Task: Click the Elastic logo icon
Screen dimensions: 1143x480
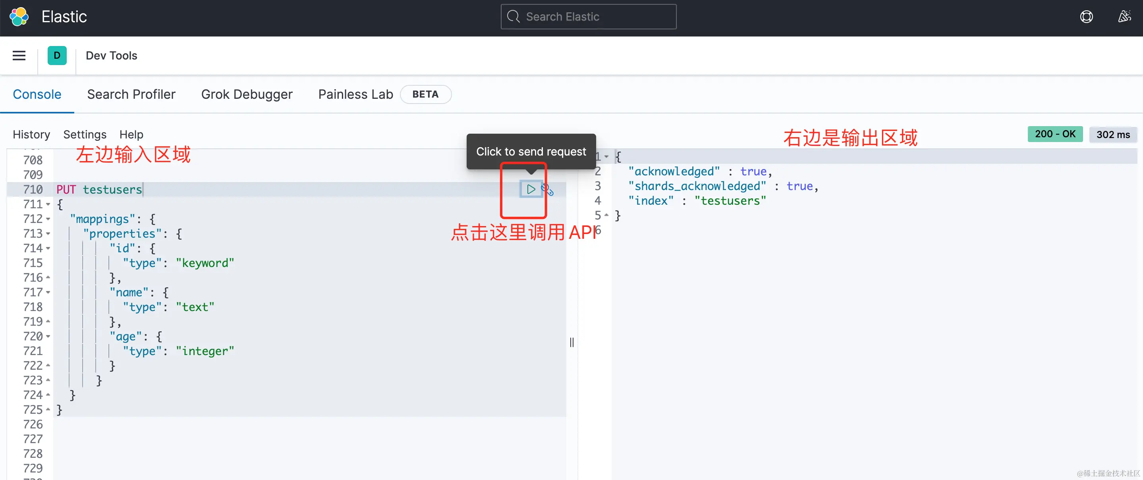Action: point(19,17)
